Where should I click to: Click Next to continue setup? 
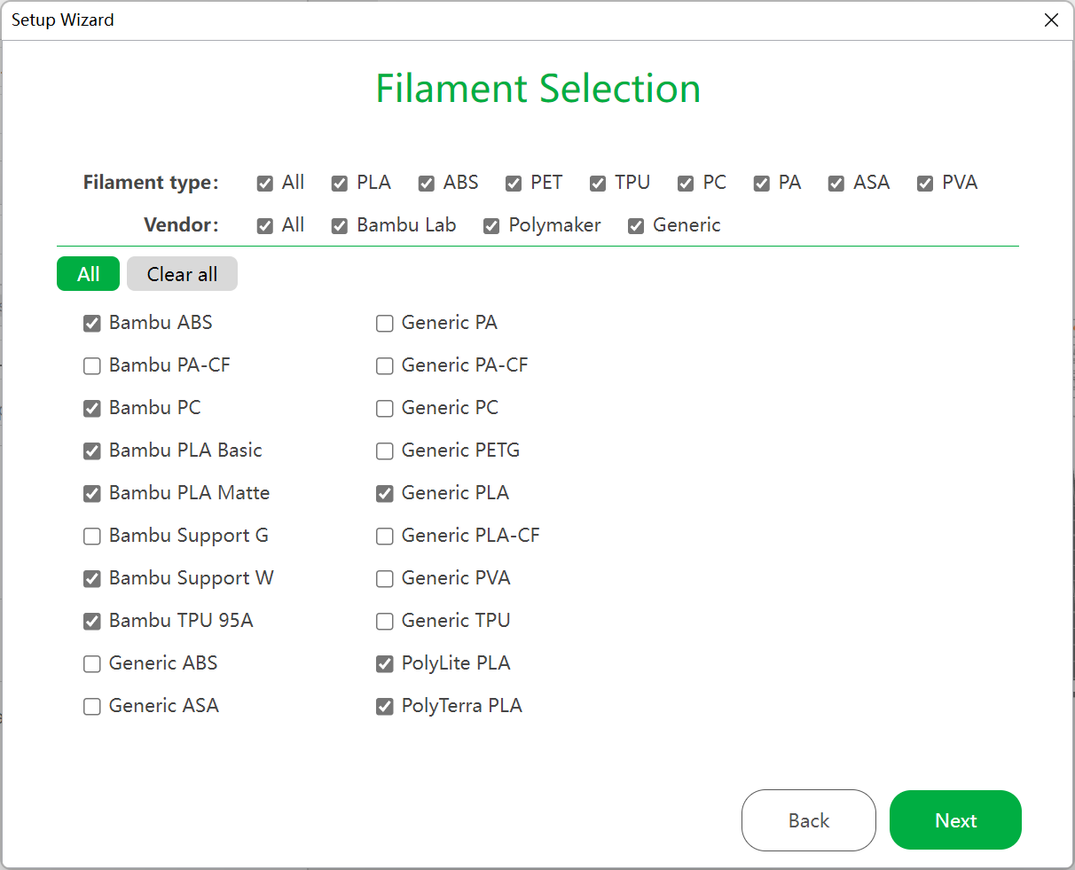coord(955,820)
